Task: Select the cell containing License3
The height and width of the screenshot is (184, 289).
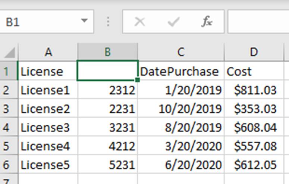Action: [48, 127]
